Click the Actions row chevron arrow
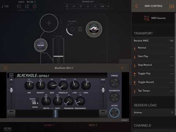 pyautogui.click(x=172, y=113)
